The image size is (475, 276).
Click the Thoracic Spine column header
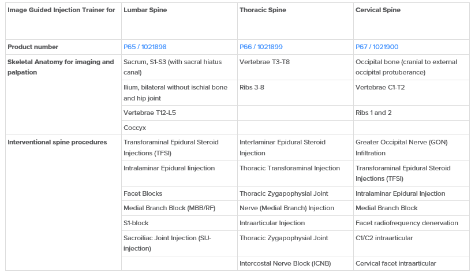coord(263,10)
